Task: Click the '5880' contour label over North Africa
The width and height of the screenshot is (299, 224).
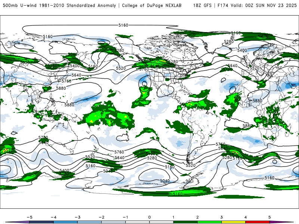Action: coord(257,101)
